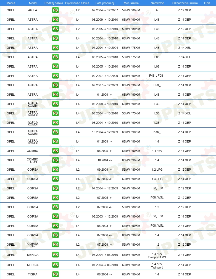Image resolution: width=216 pixels, height=279 pixels.
Task: Click fuel icon for CORSA 1.2 07.2006 row
Action: point(56,207)
